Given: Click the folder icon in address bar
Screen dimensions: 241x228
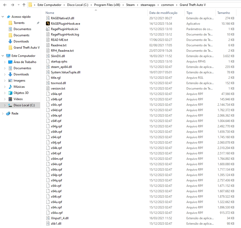Looking at the screenshot, I should (30, 5).
